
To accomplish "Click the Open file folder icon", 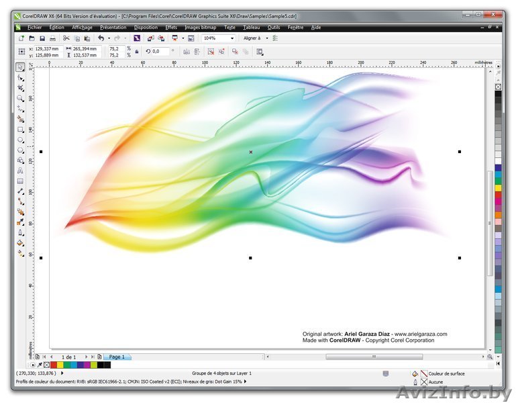I will (x=32, y=38).
